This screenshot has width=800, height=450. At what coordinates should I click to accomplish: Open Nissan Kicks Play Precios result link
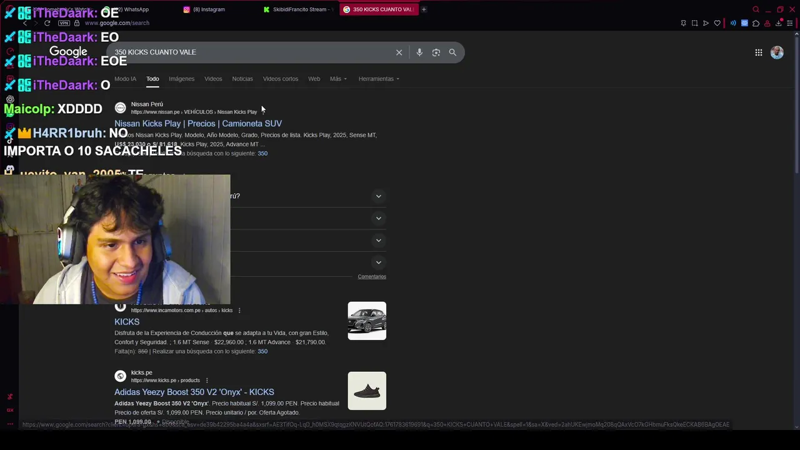(x=198, y=124)
